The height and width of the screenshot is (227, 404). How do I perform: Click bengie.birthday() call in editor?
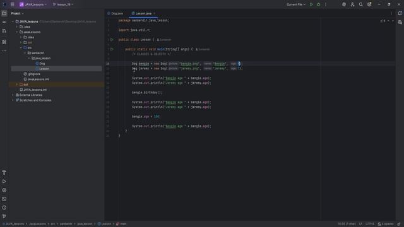click(147, 93)
